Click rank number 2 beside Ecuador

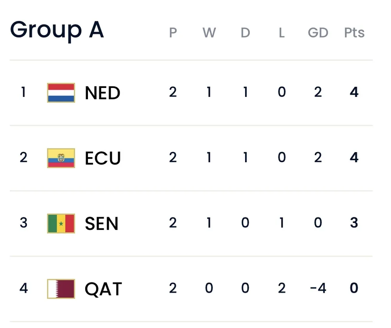[23, 158]
